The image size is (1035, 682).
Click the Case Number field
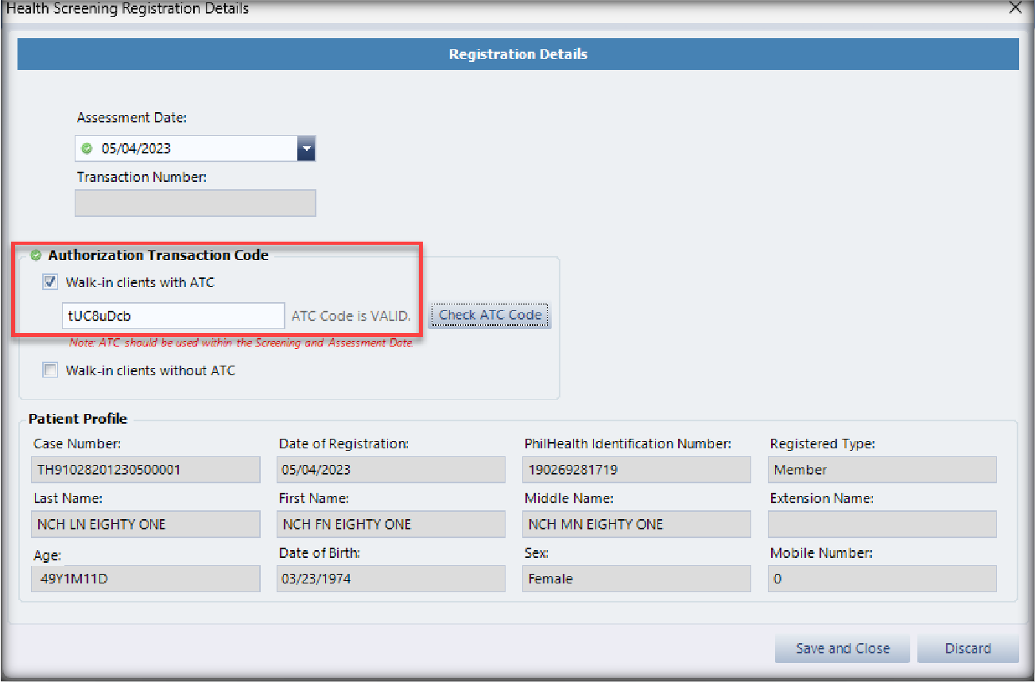145,470
